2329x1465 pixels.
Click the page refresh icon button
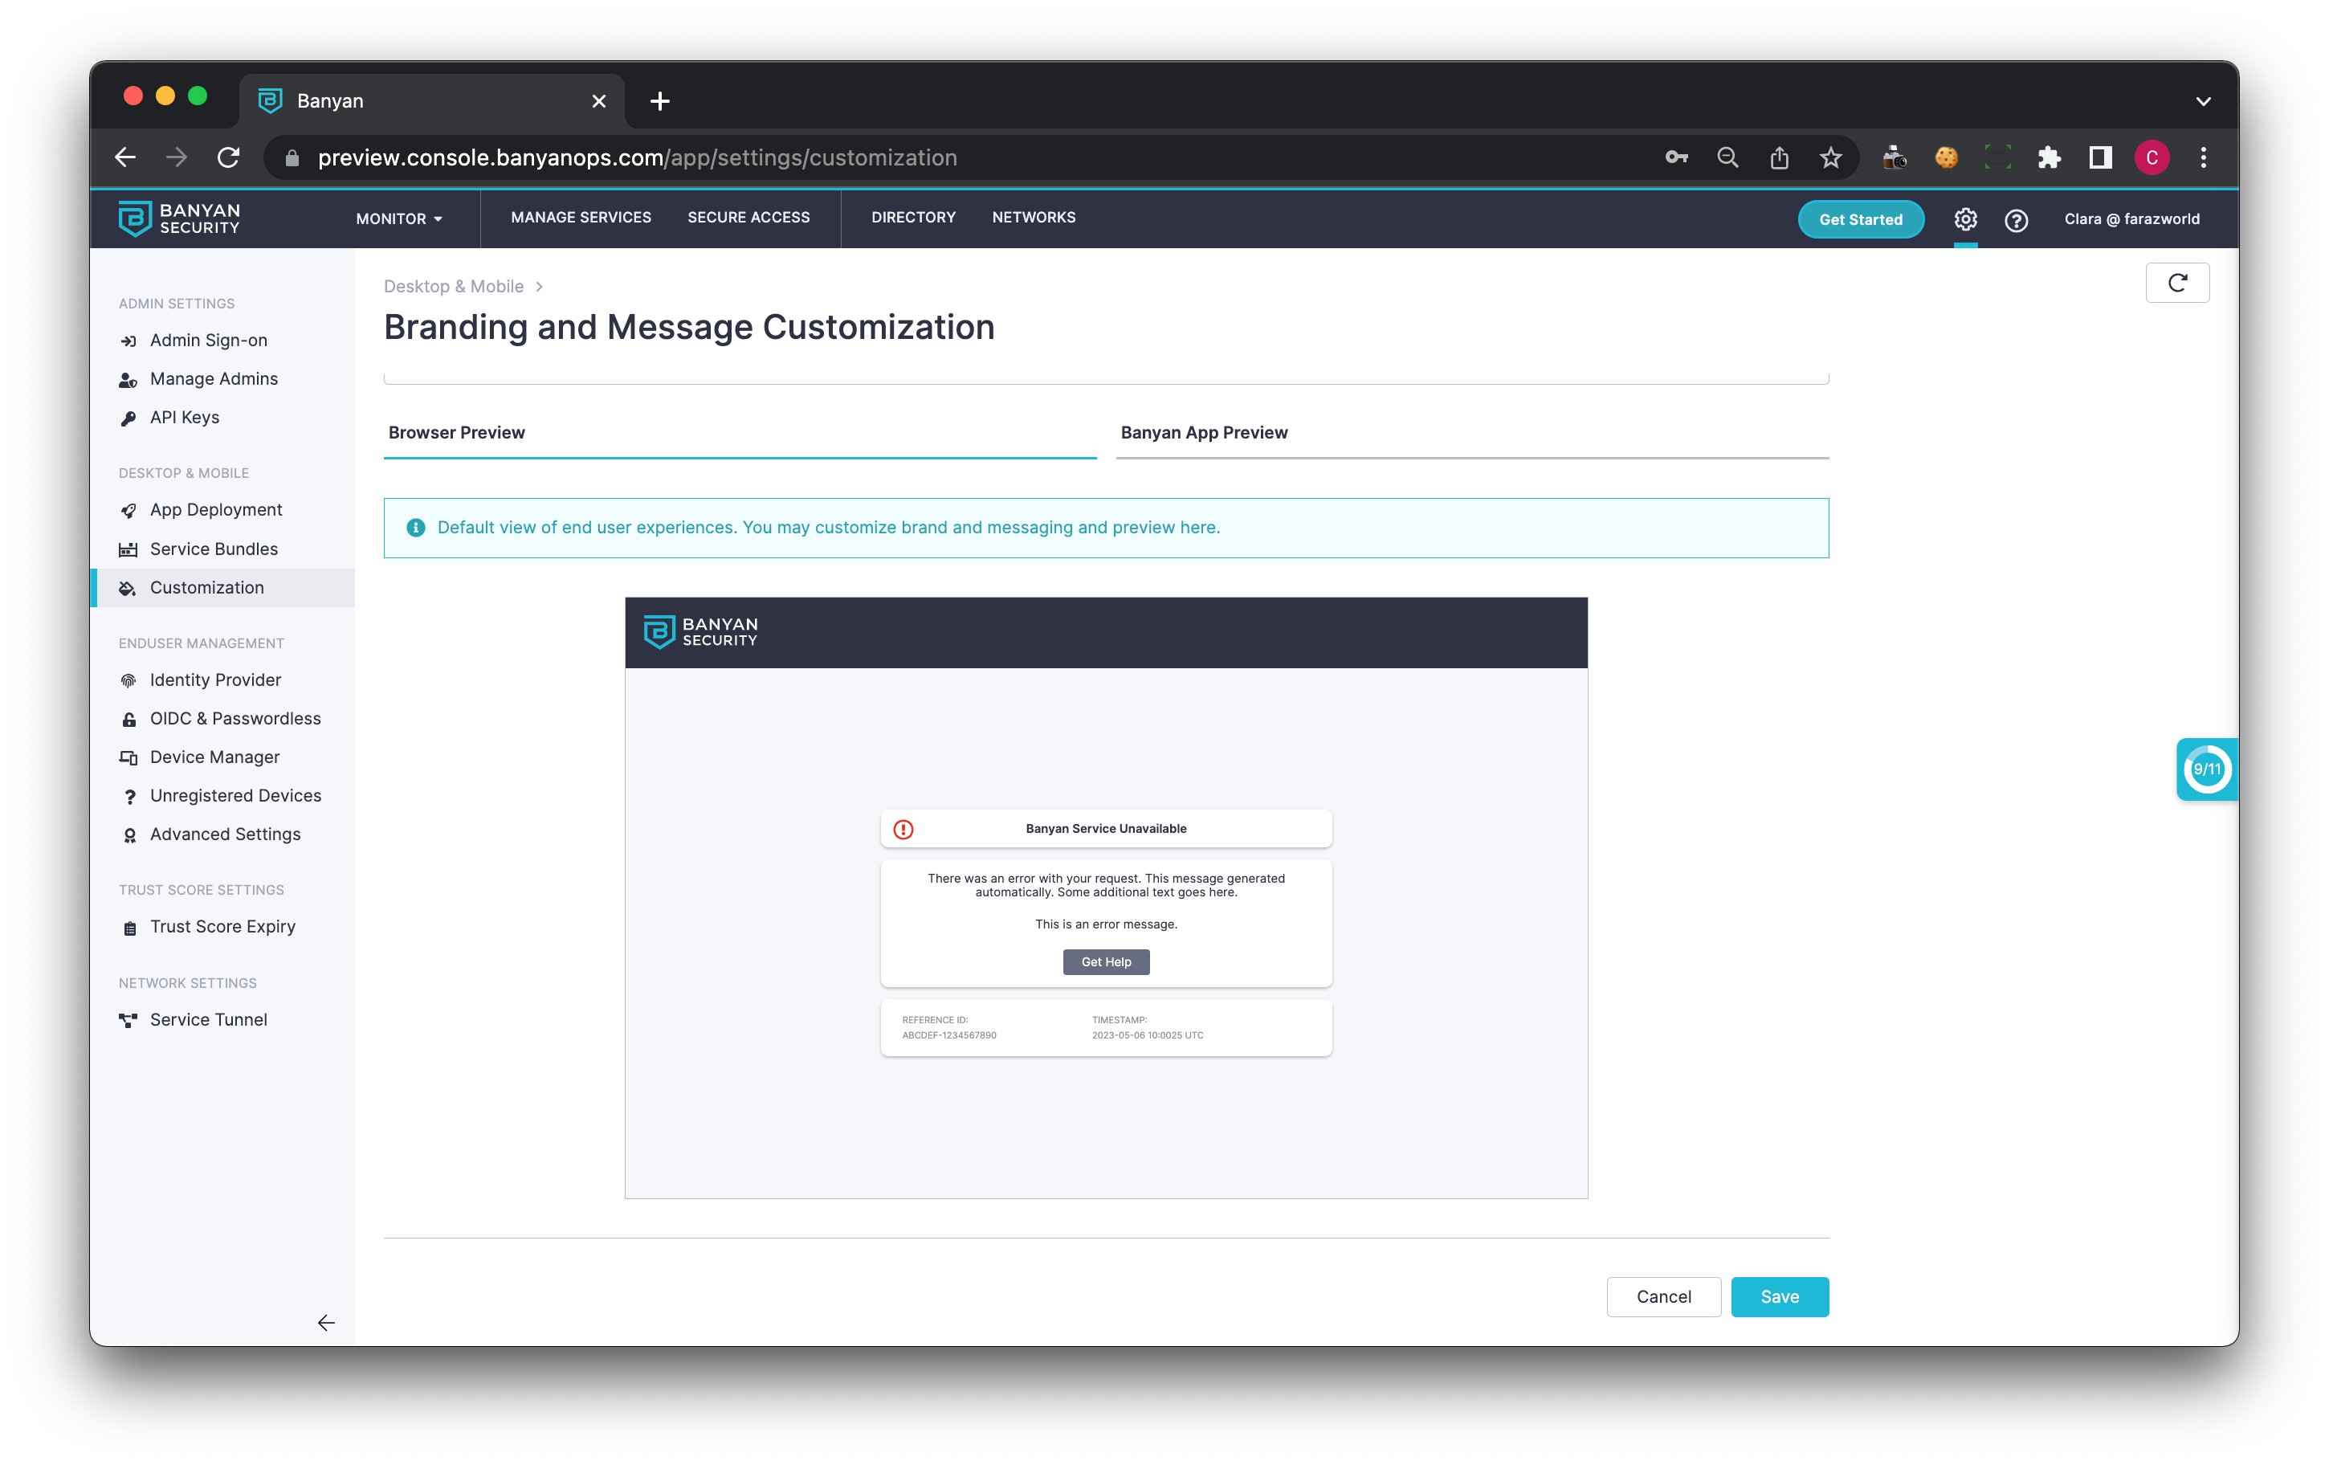2176,283
